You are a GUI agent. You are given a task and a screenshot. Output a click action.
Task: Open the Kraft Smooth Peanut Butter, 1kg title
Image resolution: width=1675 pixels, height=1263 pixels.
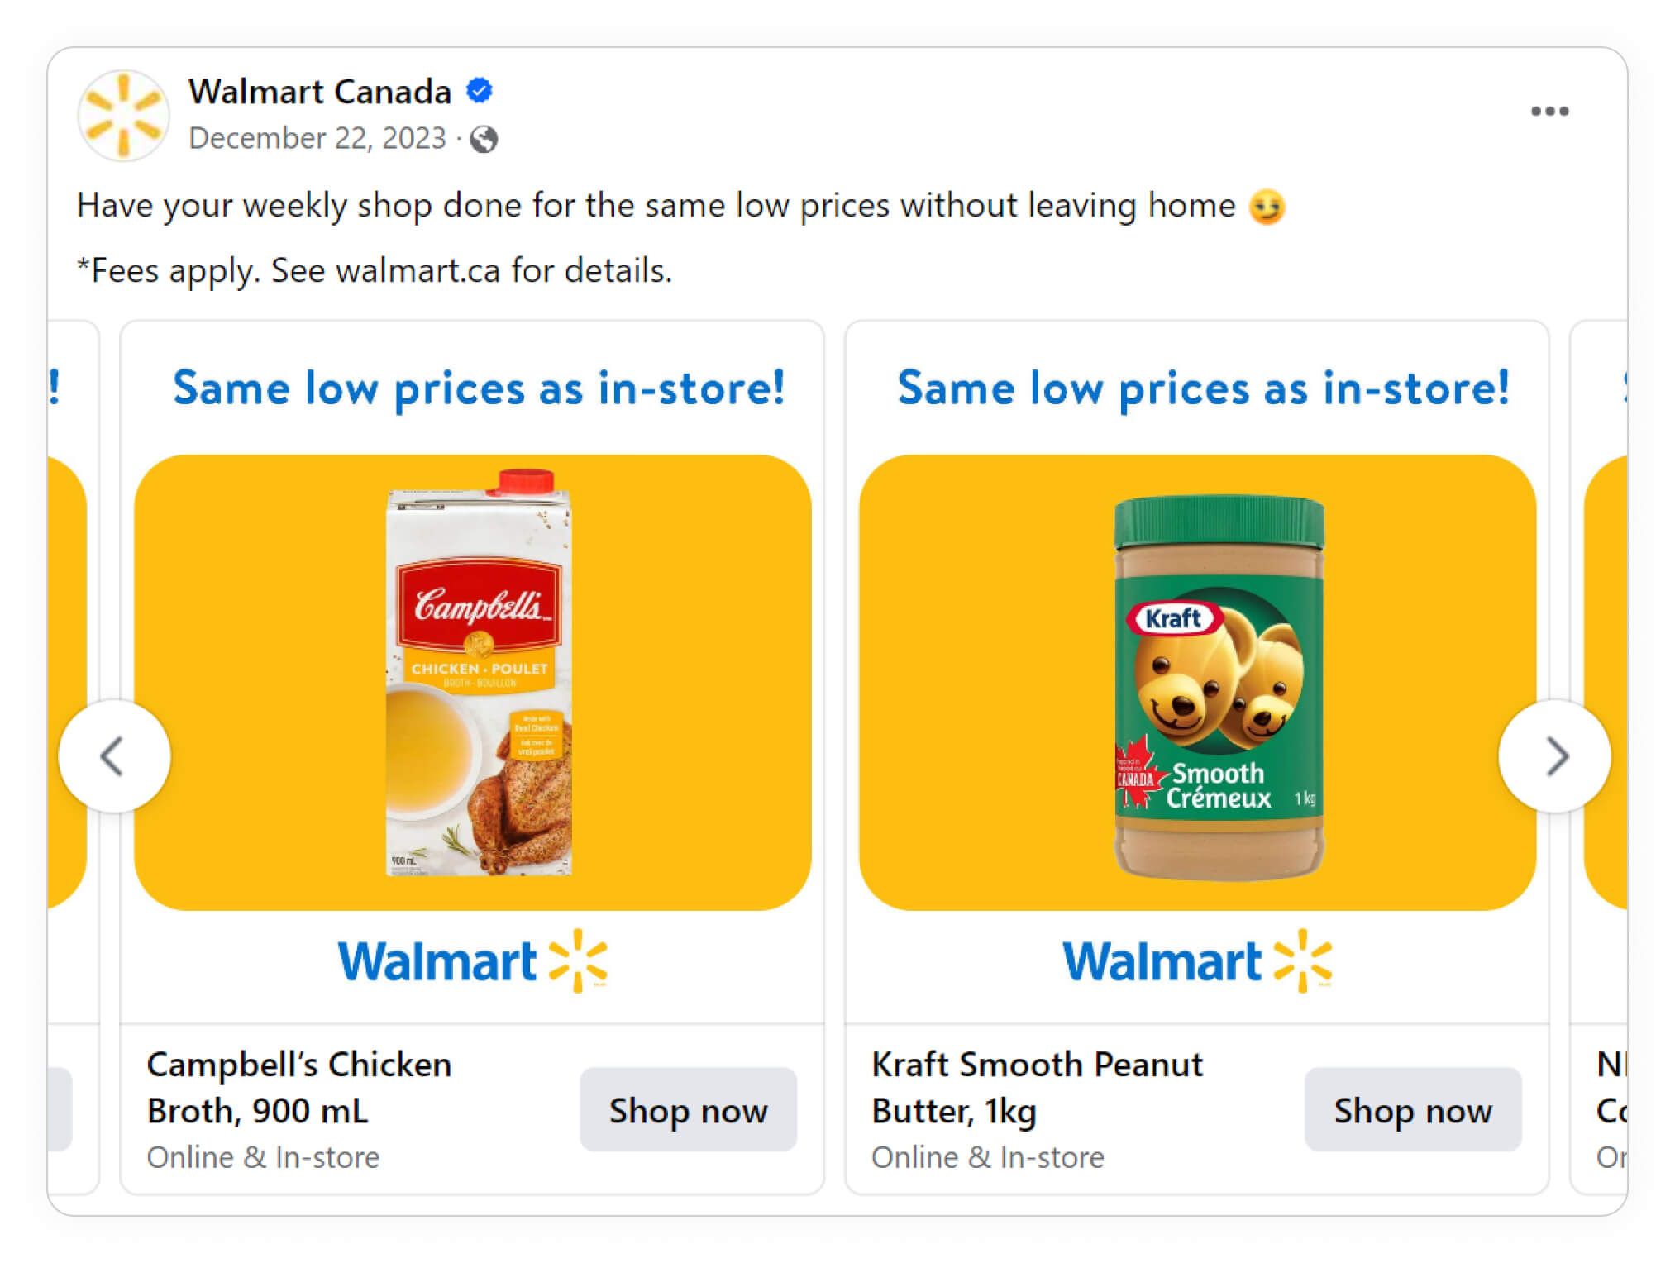click(1037, 1087)
